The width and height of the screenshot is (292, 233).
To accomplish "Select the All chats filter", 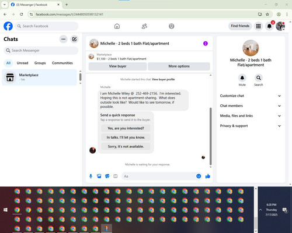I will [x=8, y=63].
